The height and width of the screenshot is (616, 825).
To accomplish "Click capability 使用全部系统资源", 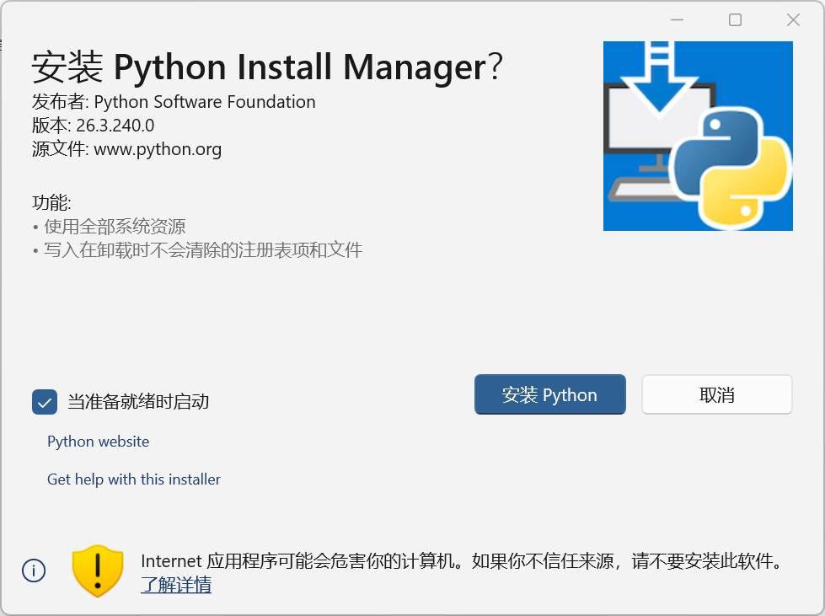I will [115, 227].
